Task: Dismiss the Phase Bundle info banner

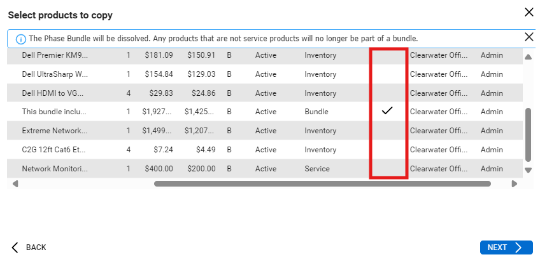Action: [x=529, y=37]
